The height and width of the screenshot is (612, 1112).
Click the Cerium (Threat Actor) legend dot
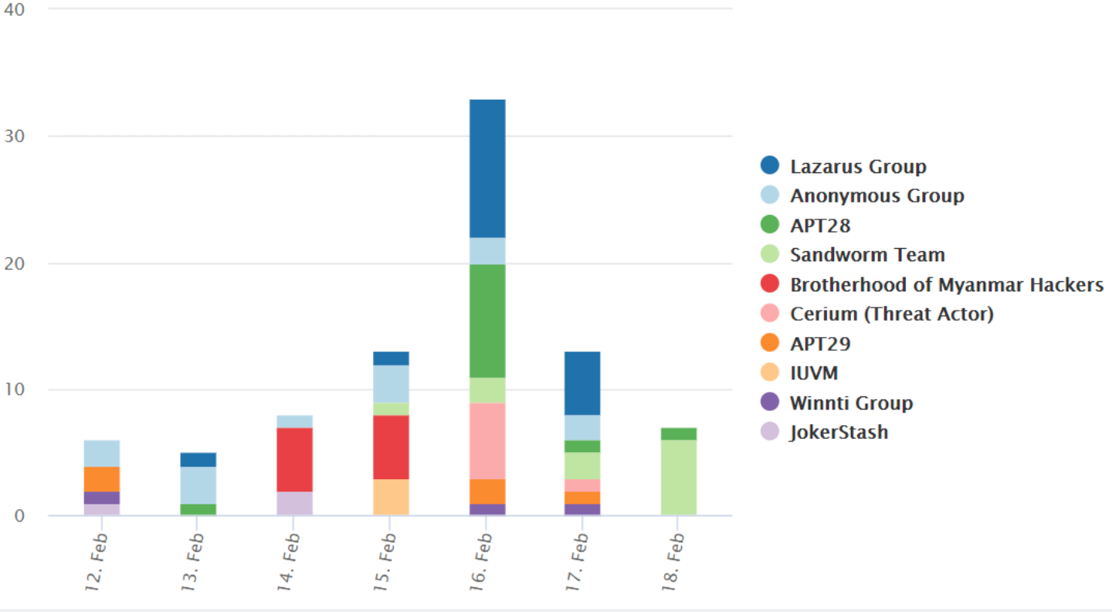pos(770,314)
